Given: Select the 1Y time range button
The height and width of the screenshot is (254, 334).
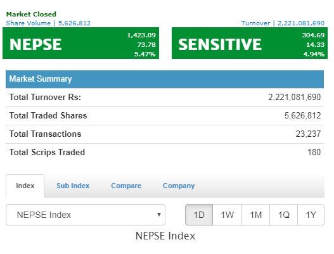Looking at the screenshot, I should click(311, 215).
